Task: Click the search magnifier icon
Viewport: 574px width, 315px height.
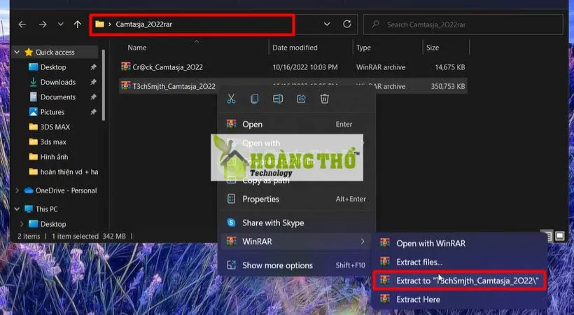Action: point(376,24)
